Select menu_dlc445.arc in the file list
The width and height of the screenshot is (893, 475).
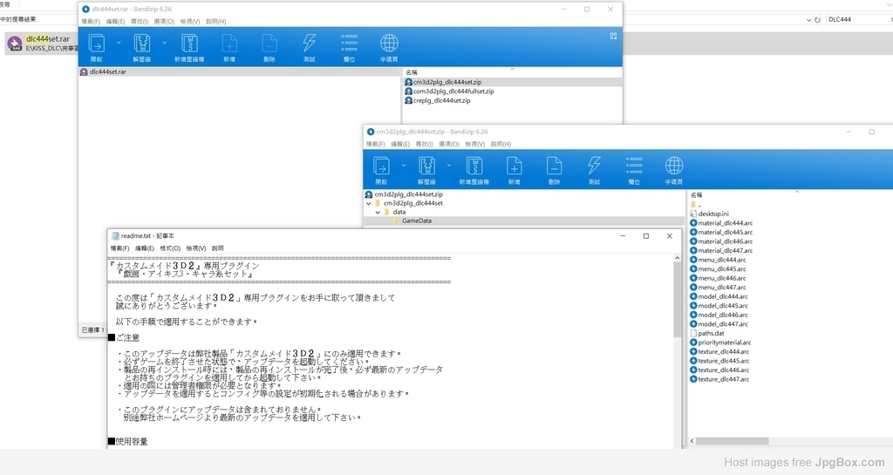point(718,269)
